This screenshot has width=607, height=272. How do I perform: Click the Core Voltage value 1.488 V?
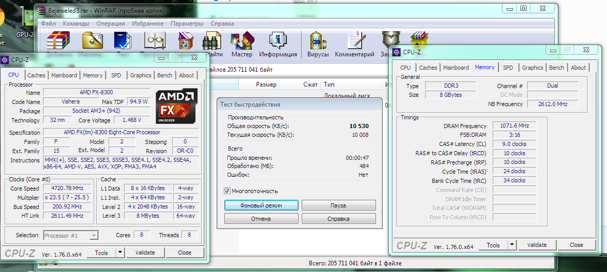(x=132, y=120)
